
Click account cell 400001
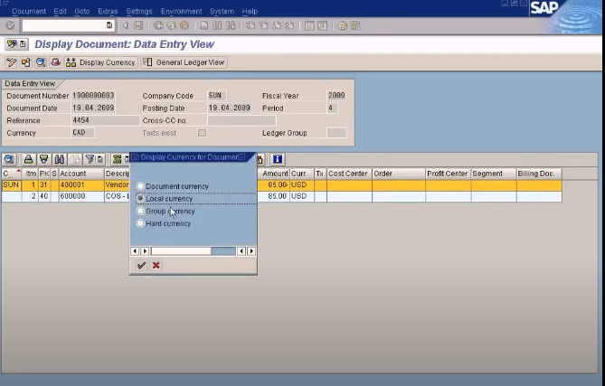click(x=81, y=184)
